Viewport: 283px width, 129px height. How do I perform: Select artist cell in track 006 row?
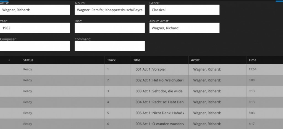tap(217, 124)
